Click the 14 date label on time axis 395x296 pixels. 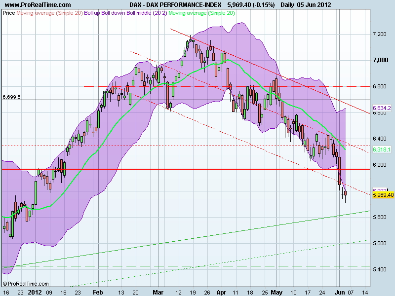(x=365, y=293)
